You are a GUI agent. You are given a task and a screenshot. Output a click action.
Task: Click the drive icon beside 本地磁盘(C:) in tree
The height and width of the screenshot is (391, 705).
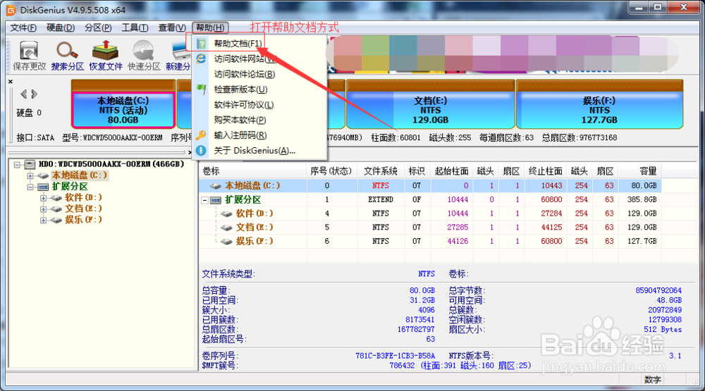pyautogui.click(x=43, y=175)
